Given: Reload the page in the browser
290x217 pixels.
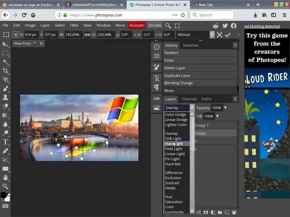Looking at the screenshot, I should [x=24, y=15].
